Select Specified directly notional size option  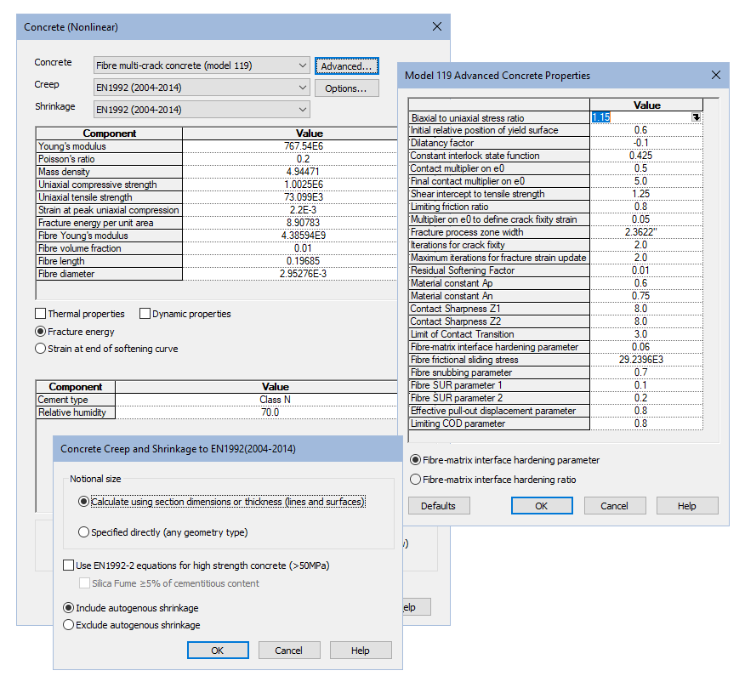[83, 532]
